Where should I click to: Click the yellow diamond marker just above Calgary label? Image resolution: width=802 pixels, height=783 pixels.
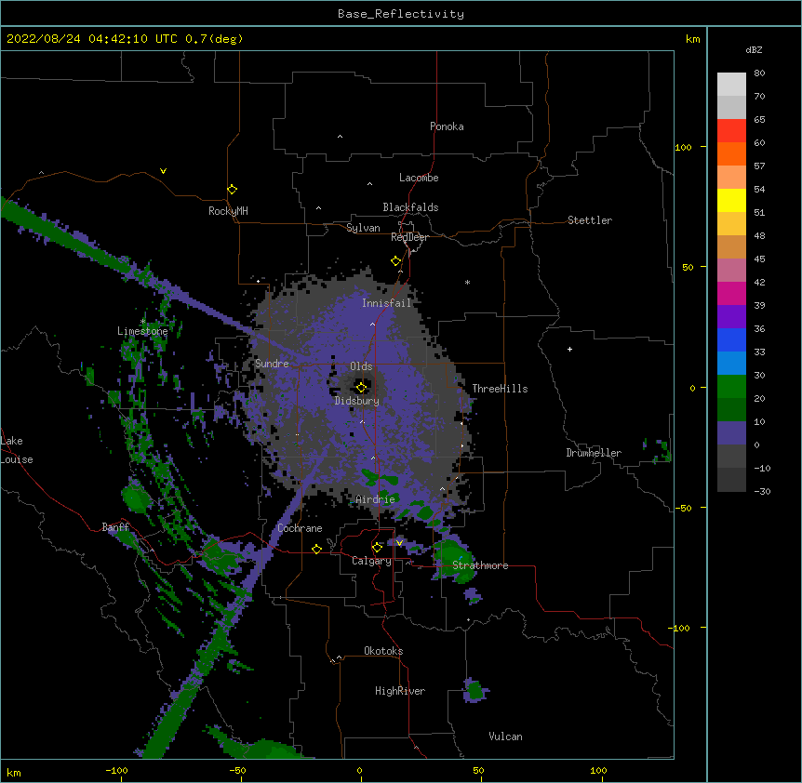(377, 548)
